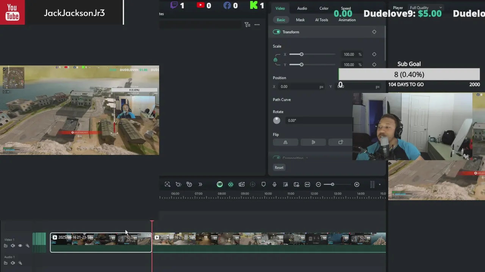Viewport: 485px width, 272px height.
Task: Open the Player Full Quality dropdown
Action: tap(426, 8)
